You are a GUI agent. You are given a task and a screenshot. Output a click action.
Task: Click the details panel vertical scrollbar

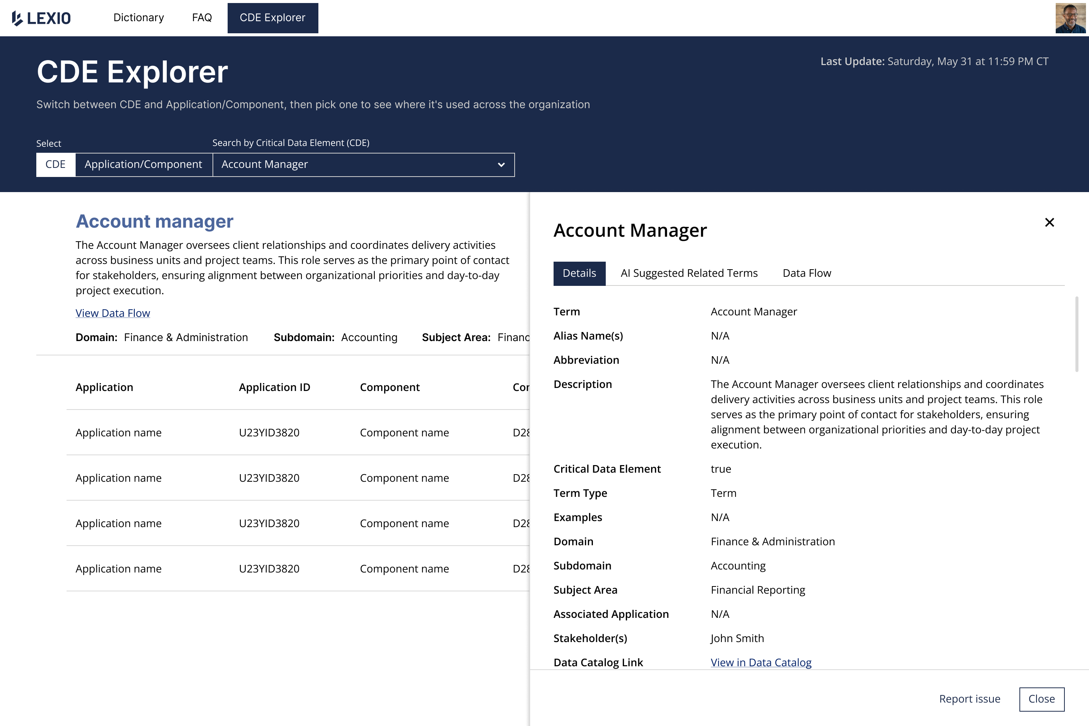(x=1077, y=334)
